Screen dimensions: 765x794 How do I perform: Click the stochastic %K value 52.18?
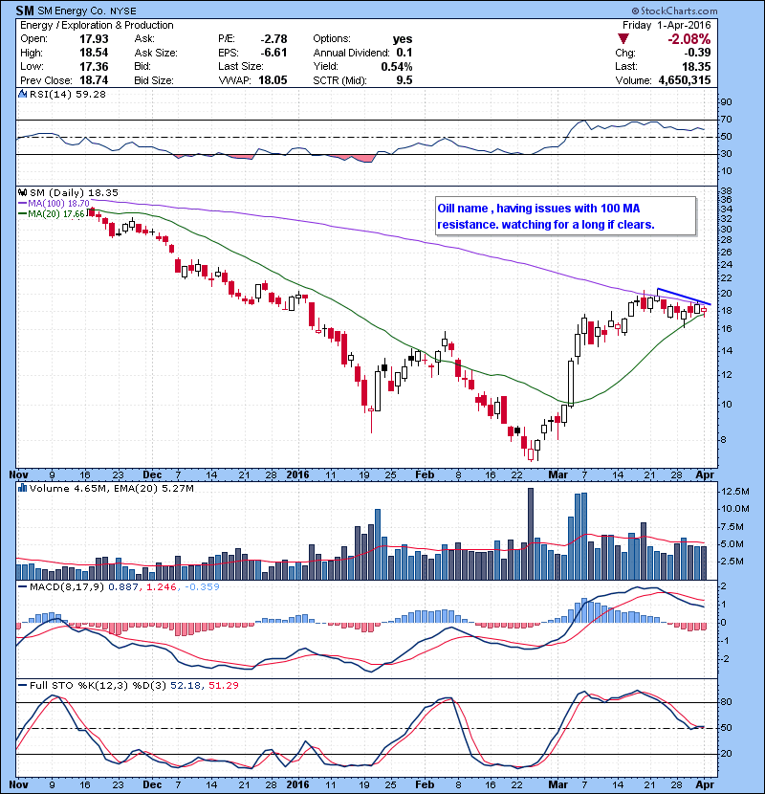(186, 685)
